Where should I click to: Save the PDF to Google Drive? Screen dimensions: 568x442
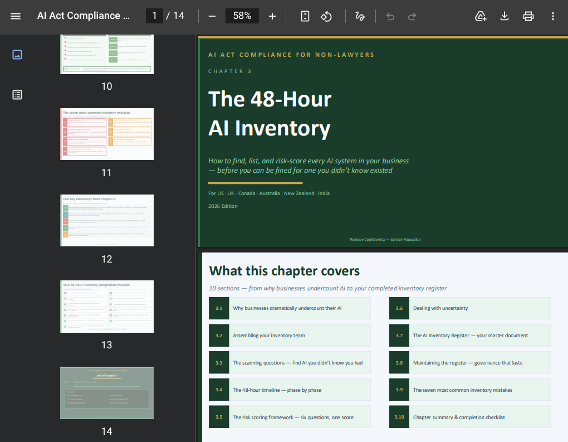point(481,16)
